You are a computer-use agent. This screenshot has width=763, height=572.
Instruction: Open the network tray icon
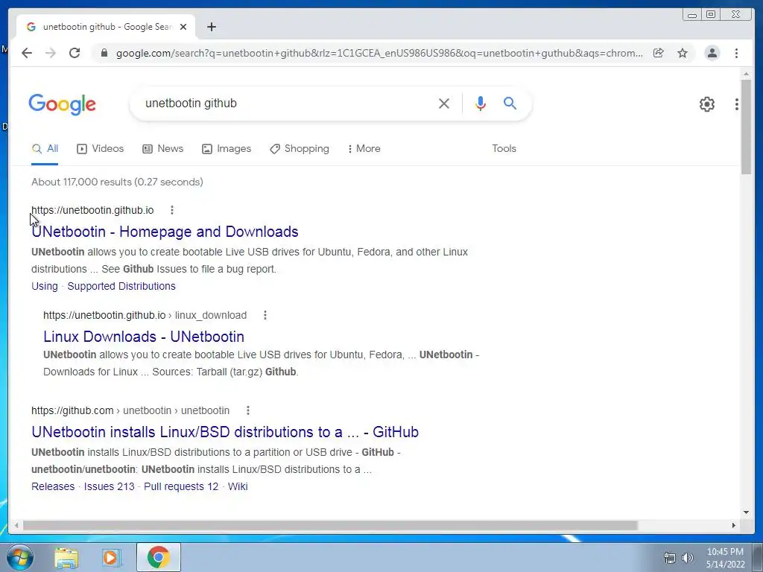click(x=670, y=558)
